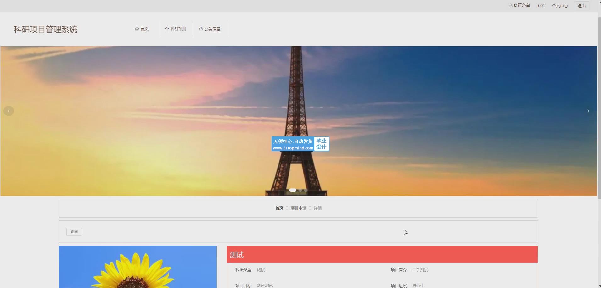601x288 pixels.
Task: Open the 公告信息 navigation menu item
Action: [210, 29]
